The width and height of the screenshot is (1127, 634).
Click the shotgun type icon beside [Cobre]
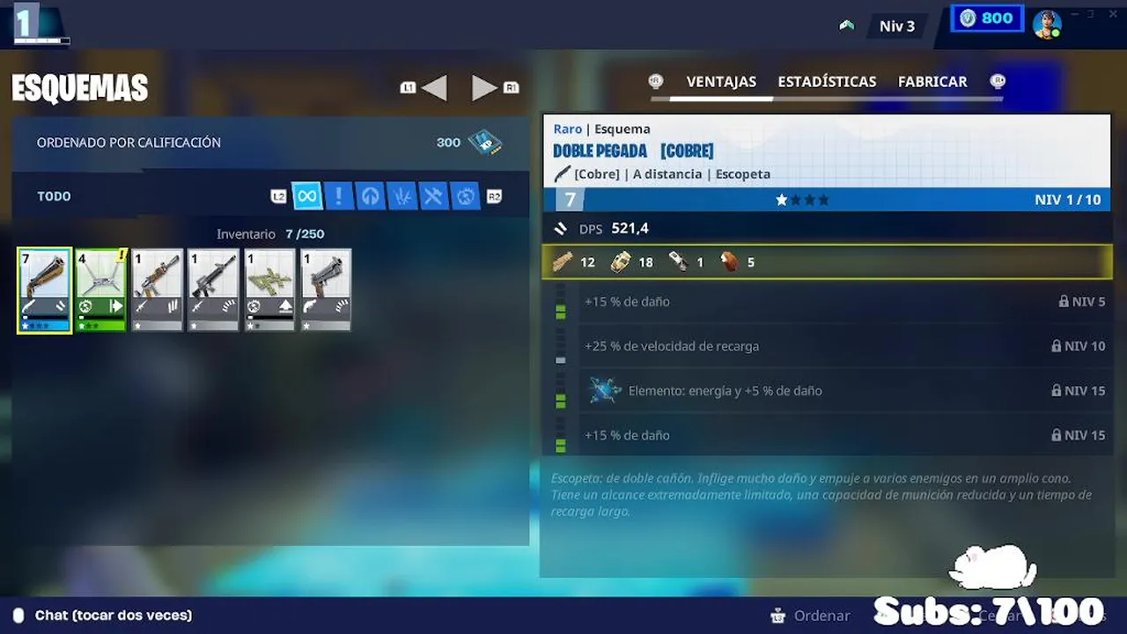point(562,173)
